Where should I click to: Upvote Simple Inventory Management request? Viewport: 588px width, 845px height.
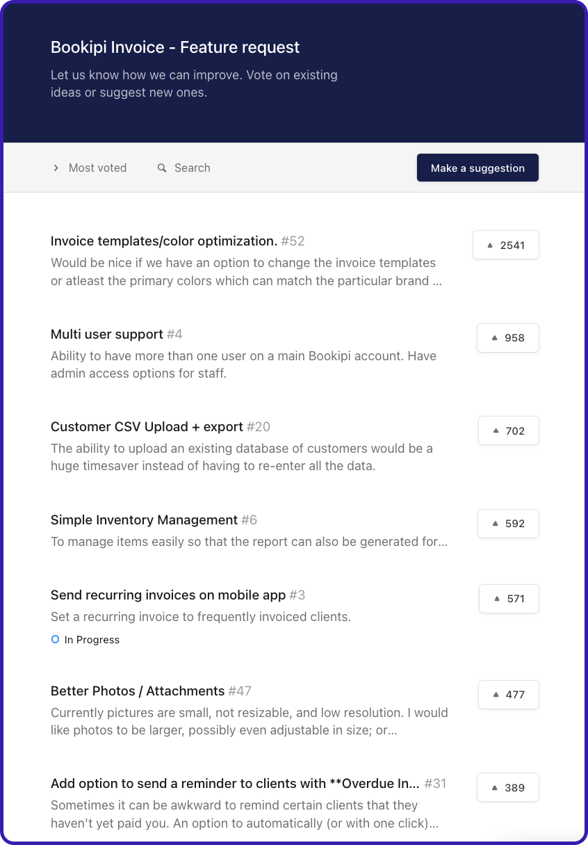point(508,524)
